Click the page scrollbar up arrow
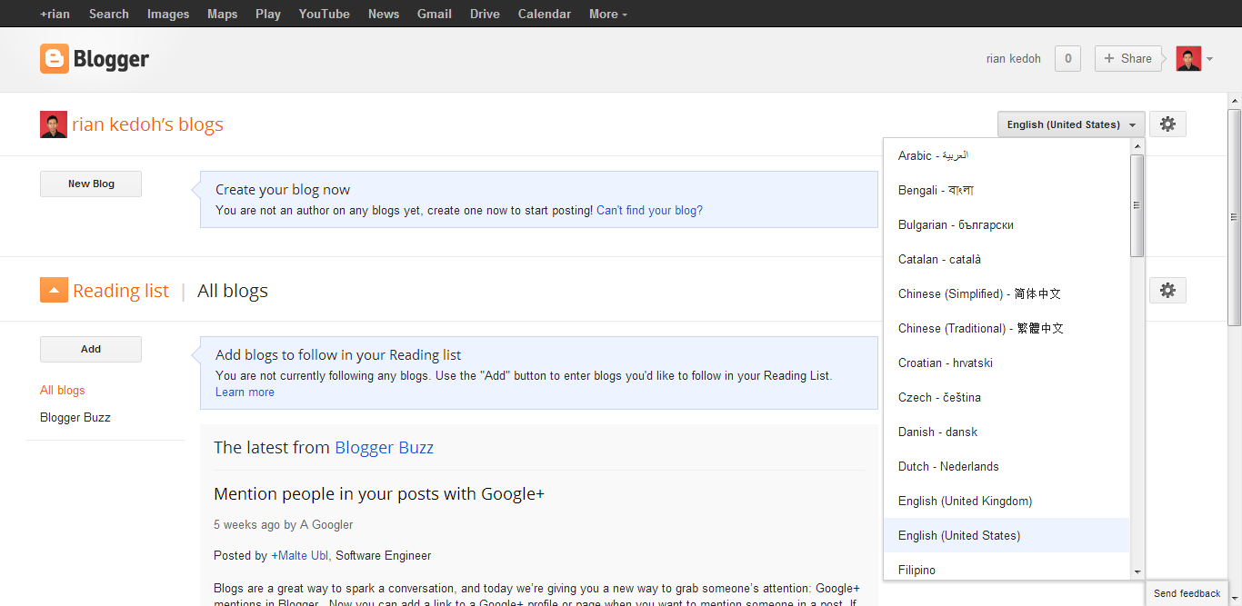Screen dimensions: 1242x606 [x=1235, y=100]
